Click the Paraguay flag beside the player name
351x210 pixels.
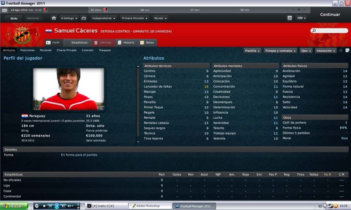(49, 31)
